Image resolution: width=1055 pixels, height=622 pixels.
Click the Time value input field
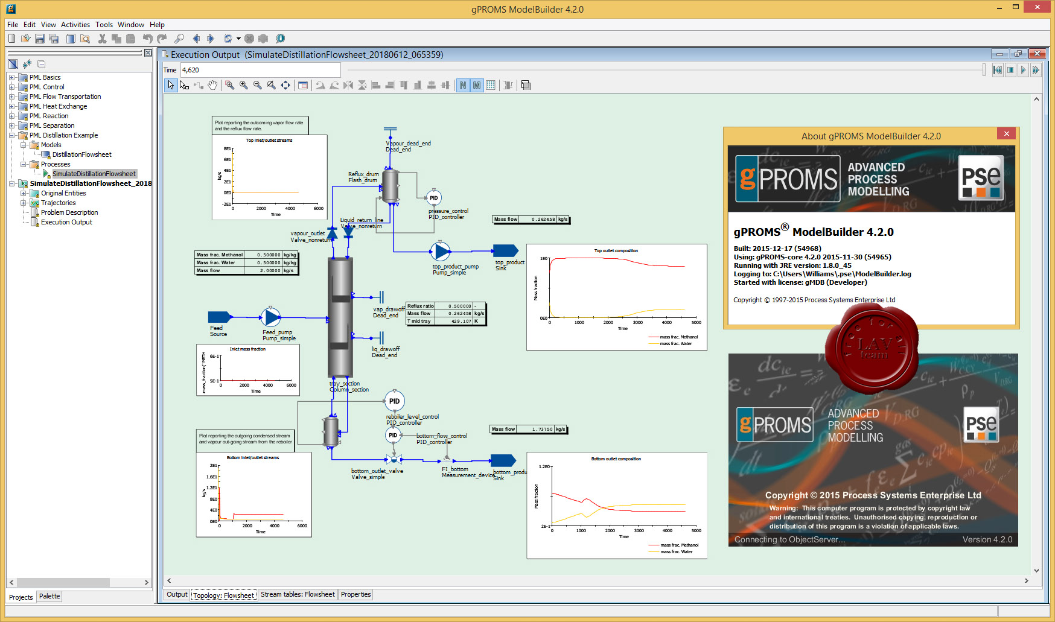[260, 70]
